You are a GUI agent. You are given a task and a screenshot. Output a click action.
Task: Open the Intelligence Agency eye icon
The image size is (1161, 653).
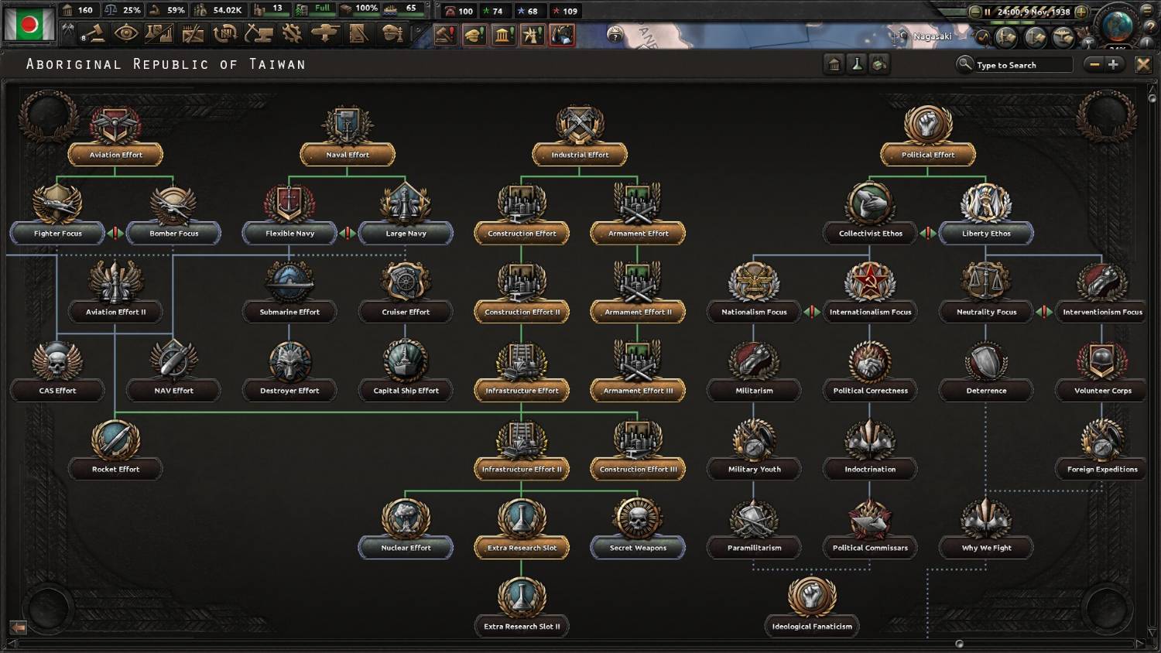[126, 33]
